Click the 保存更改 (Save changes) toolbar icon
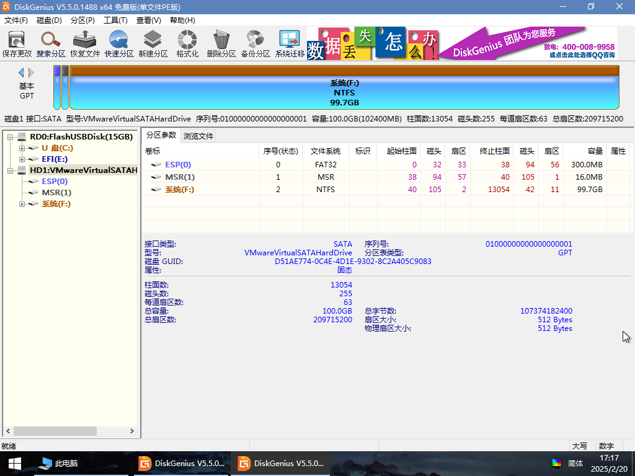Screen dimensions: 635x476 [x=17, y=44]
